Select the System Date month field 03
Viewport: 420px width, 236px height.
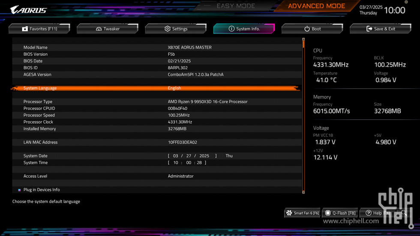click(175, 156)
